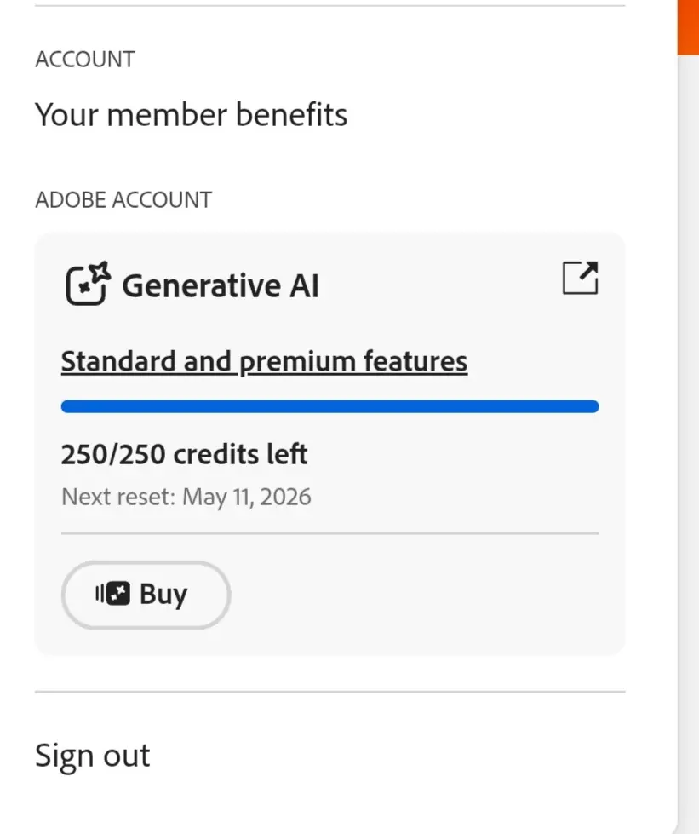
Task: Open Standard and premium features link
Action: (x=264, y=361)
